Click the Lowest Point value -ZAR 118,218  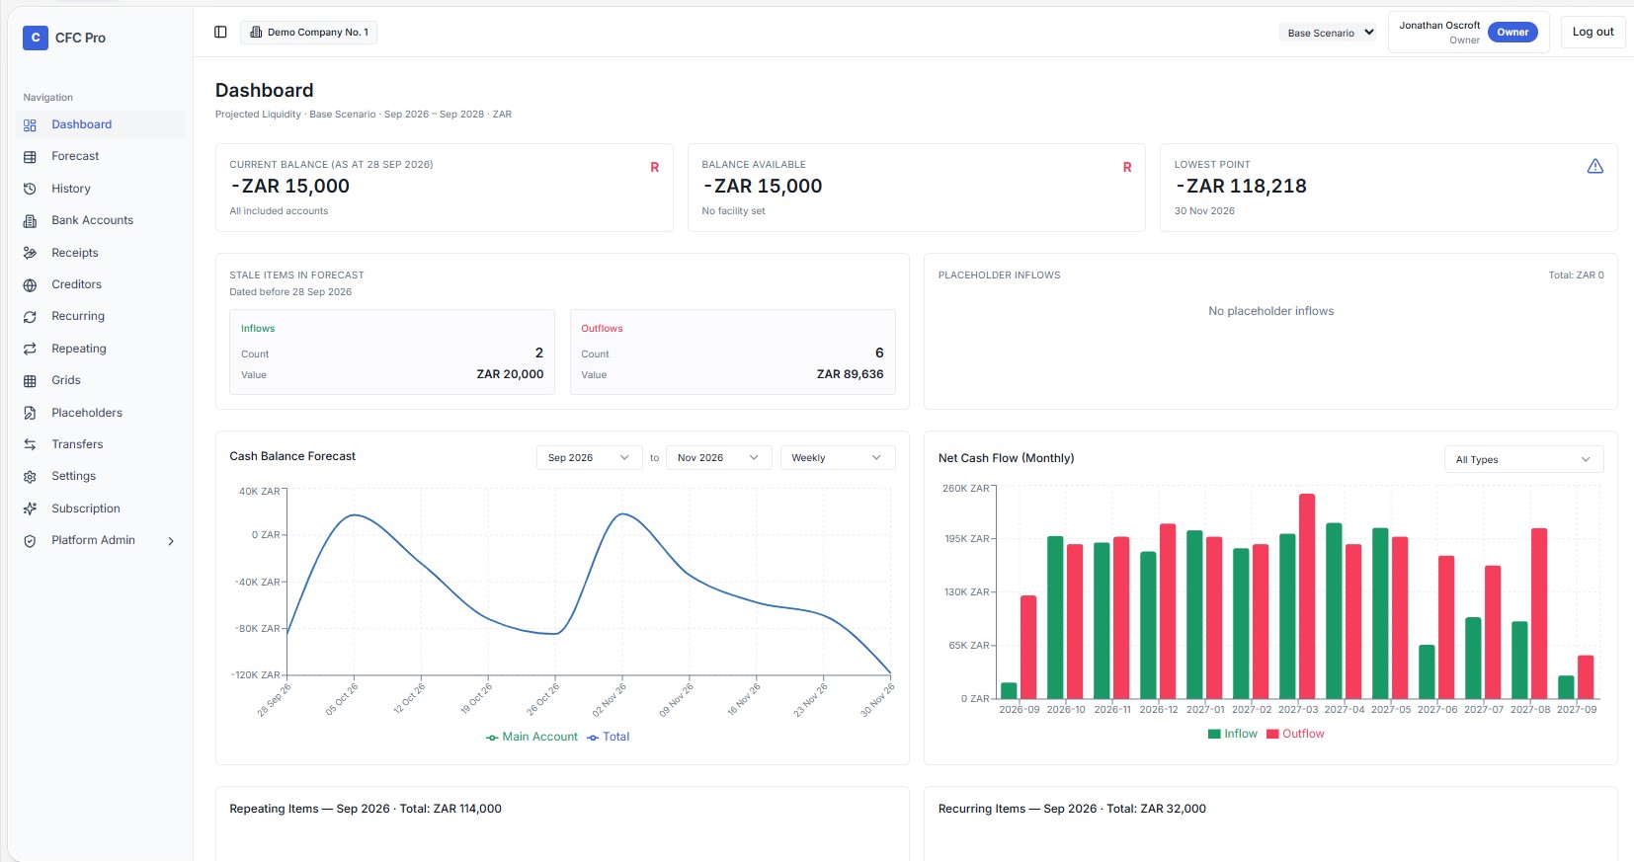coord(1241,186)
